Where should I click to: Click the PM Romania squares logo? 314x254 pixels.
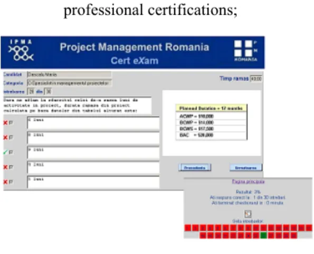point(246,51)
